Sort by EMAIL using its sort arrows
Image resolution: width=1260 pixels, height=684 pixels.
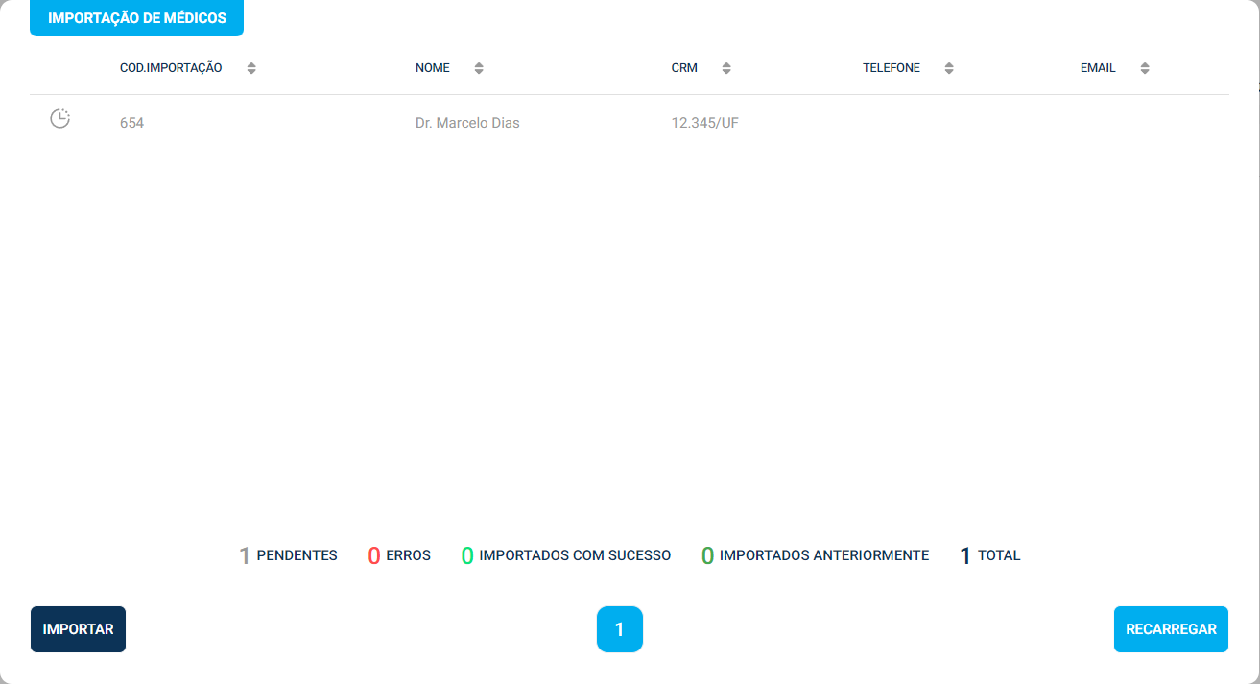1144,68
